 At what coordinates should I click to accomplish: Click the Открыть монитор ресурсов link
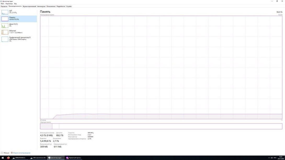coord(21,153)
